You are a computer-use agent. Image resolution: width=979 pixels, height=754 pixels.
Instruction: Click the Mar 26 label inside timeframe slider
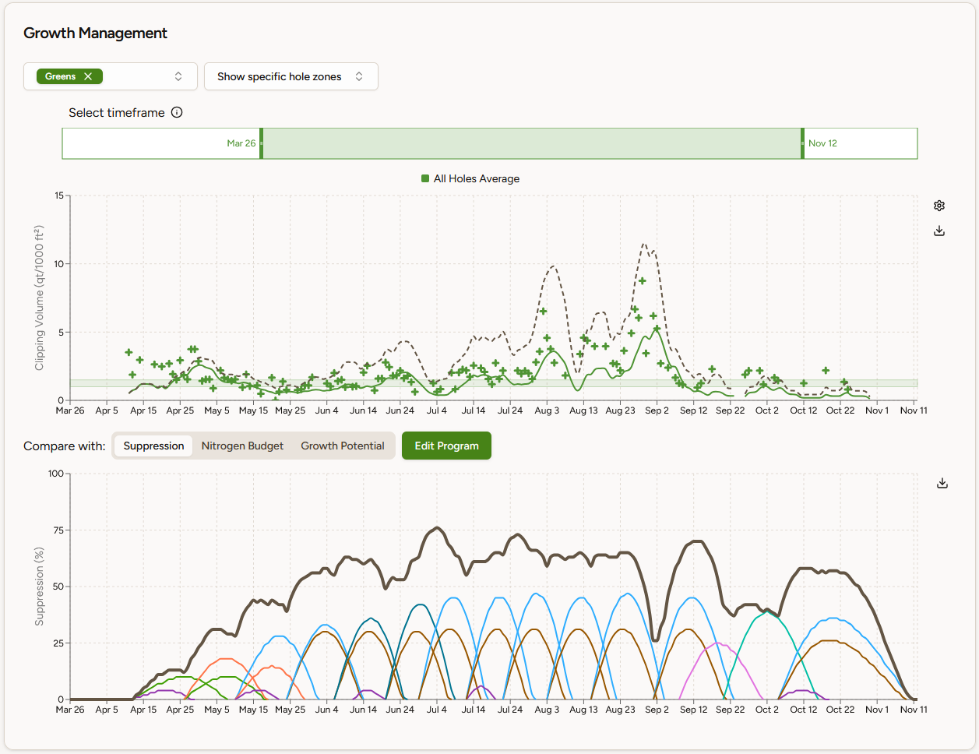tap(241, 143)
